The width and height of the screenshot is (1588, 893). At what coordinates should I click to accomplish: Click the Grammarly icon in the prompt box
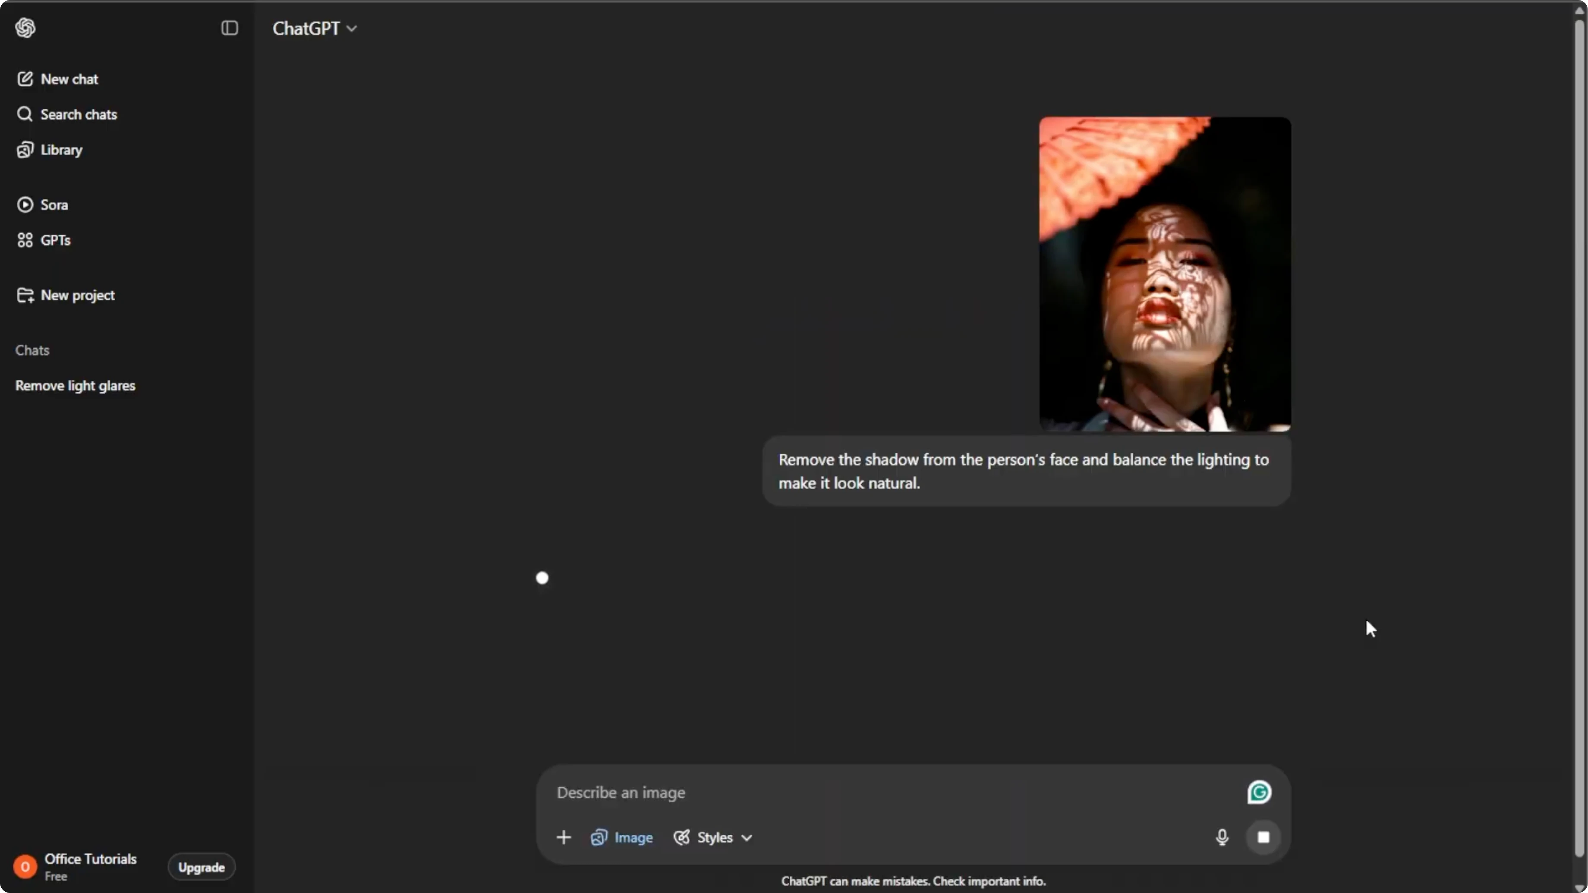(x=1259, y=792)
